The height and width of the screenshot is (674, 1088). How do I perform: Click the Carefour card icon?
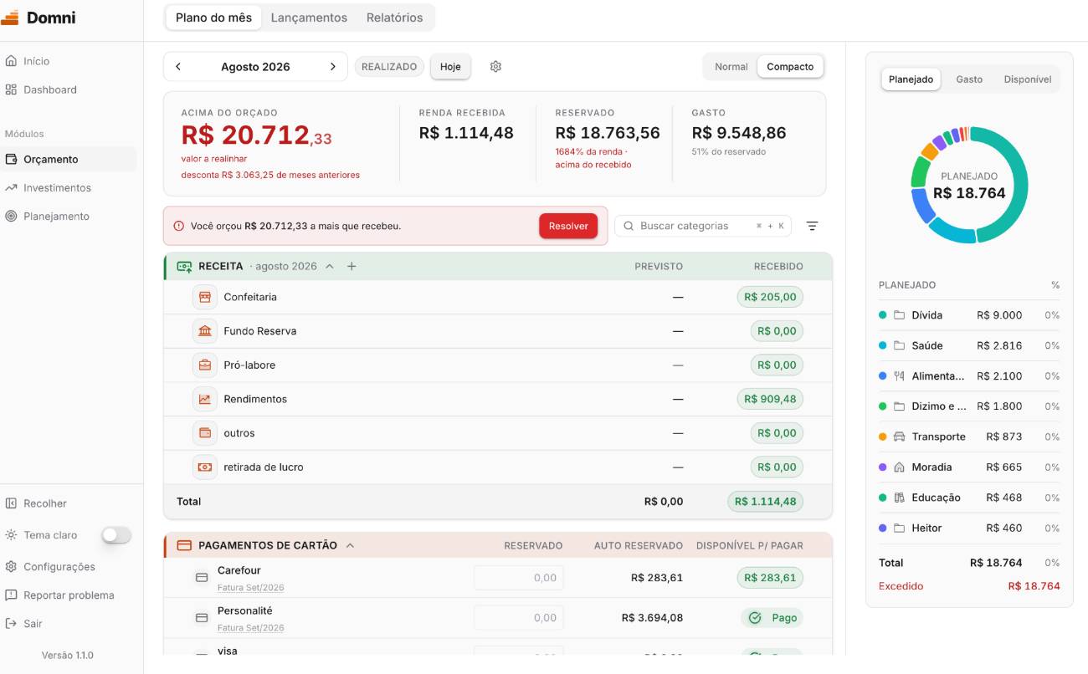pyautogui.click(x=201, y=578)
